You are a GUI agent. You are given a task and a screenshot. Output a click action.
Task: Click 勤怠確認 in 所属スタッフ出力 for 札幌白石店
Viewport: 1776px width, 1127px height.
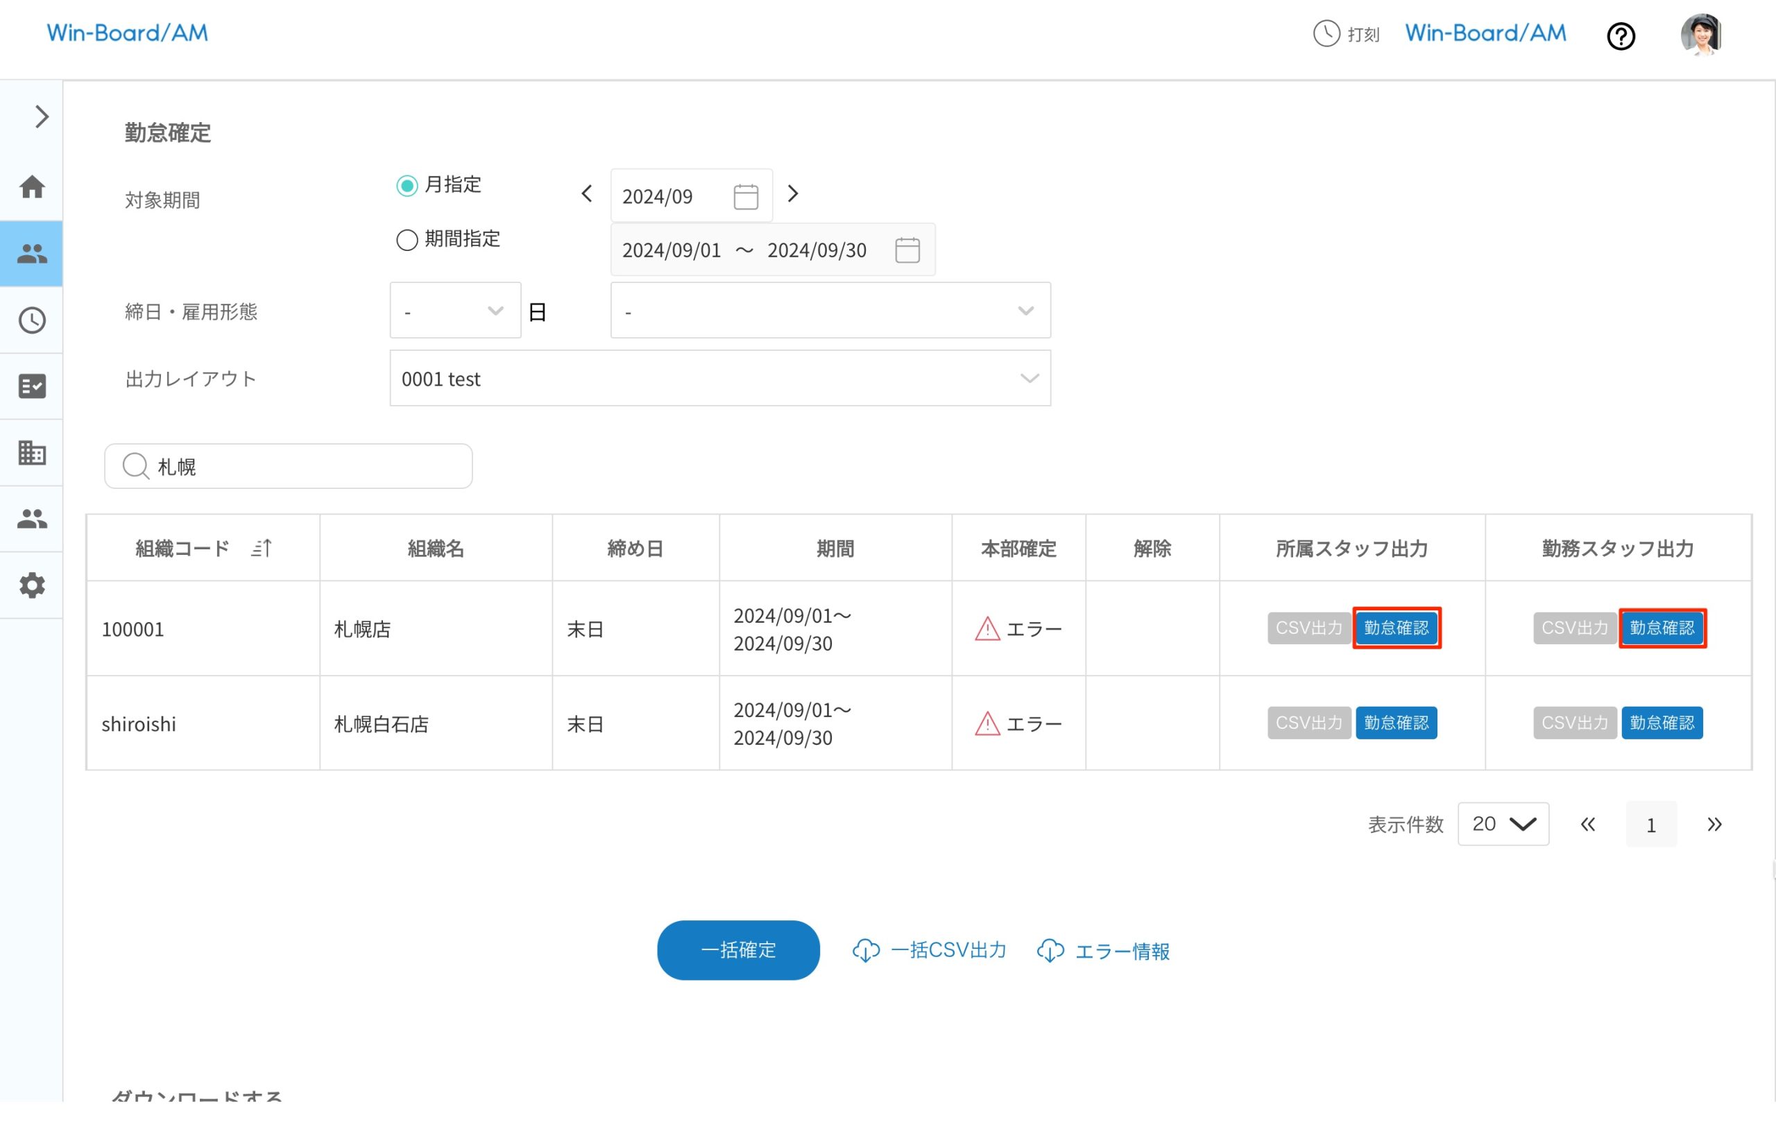pos(1395,723)
